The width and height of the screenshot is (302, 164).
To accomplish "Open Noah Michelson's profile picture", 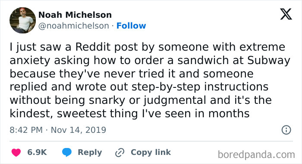I will (x=22, y=20).
